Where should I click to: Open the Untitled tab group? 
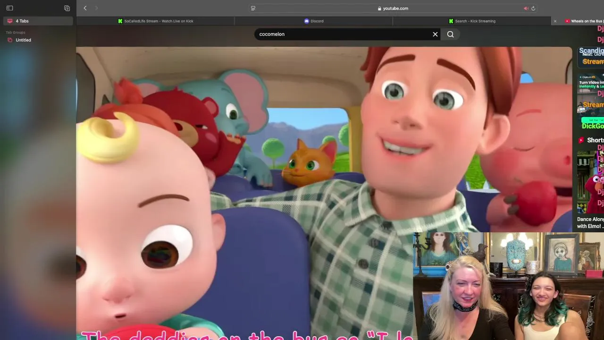tap(38, 40)
